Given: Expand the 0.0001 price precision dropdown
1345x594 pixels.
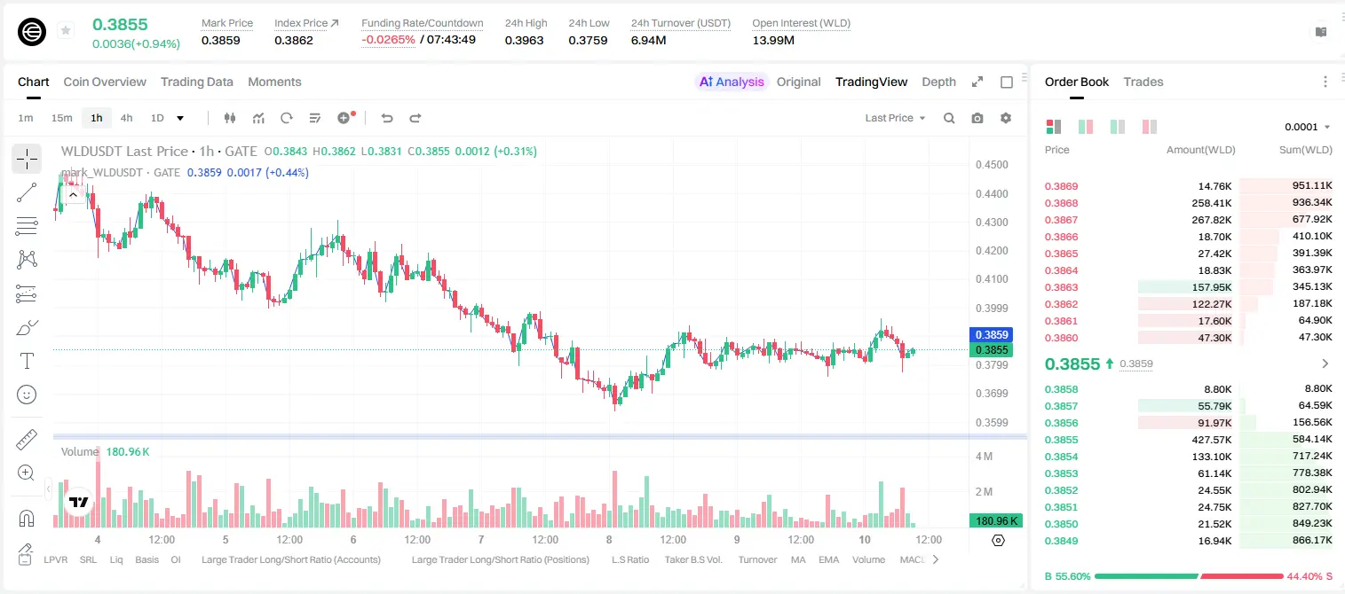Looking at the screenshot, I should pyautogui.click(x=1308, y=127).
